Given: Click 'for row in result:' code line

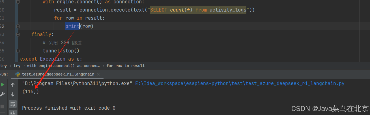Looking at the screenshot, I should 79,18.
